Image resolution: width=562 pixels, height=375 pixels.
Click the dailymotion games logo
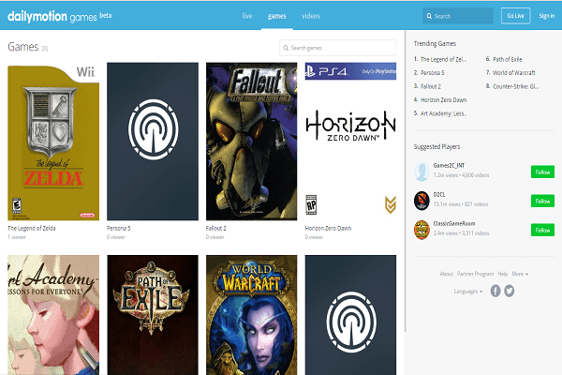tap(60, 16)
